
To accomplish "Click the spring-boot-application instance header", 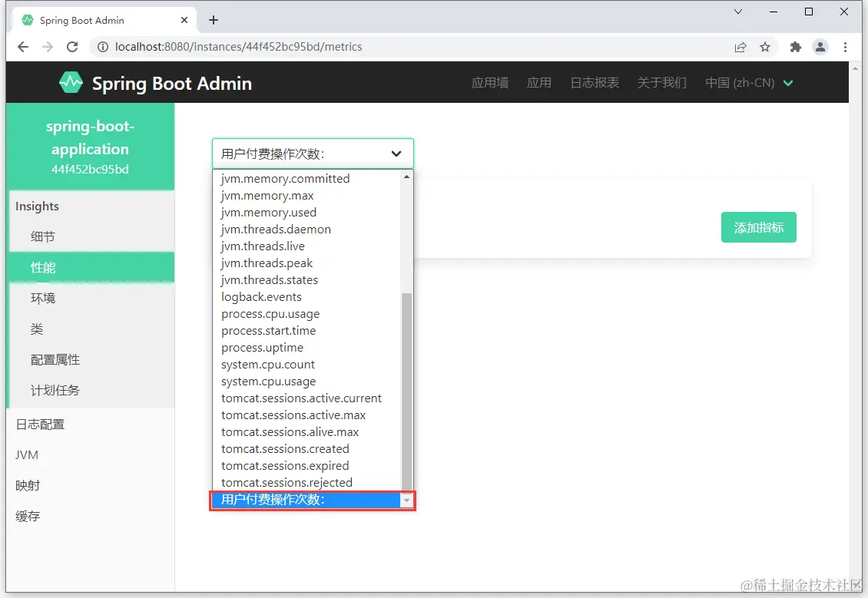I will (90, 147).
